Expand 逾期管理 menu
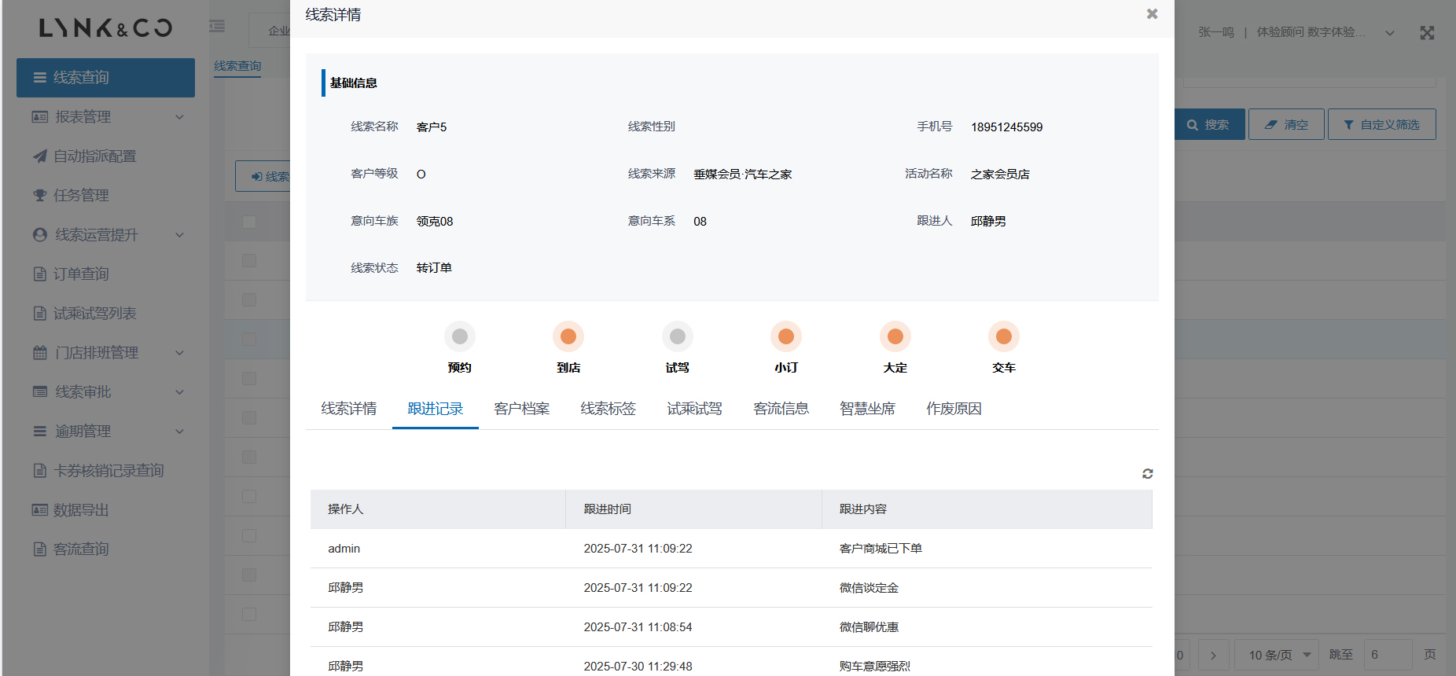 click(x=105, y=432)
